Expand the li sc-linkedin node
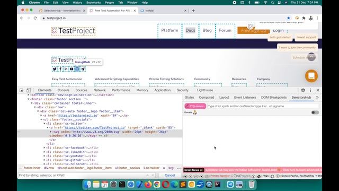This screenshot has width=339, height=191. coord(44,152)
